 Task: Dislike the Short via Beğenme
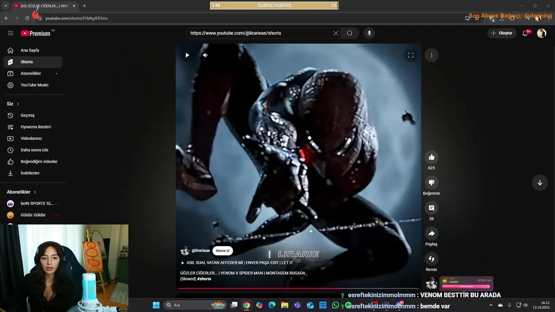431,182
